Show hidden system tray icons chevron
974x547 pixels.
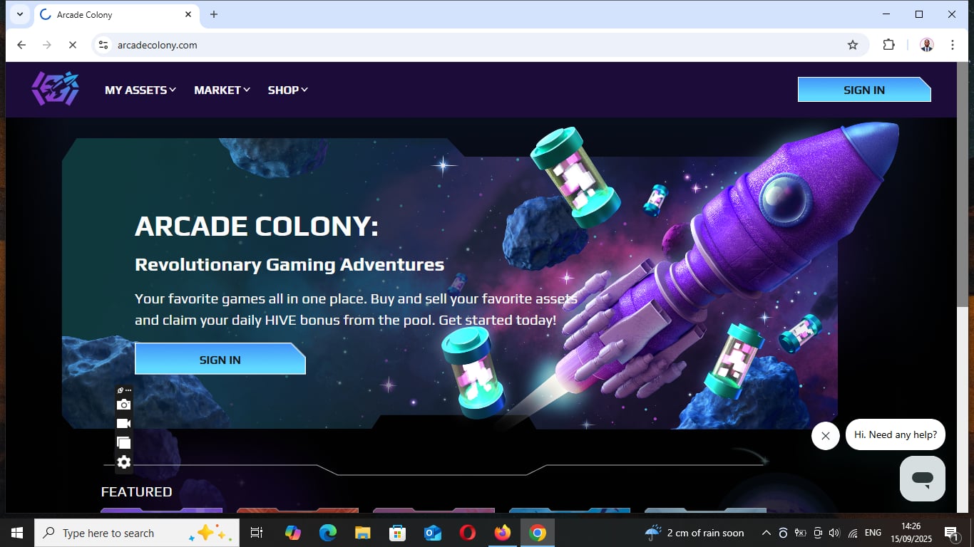(x=767, y=533)
